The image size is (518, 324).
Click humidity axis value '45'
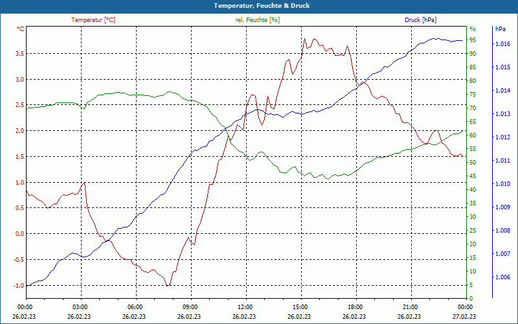tap(473, 176)
